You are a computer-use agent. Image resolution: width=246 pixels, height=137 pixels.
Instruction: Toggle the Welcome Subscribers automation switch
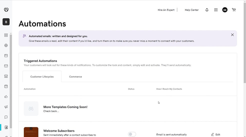[132, 134]
